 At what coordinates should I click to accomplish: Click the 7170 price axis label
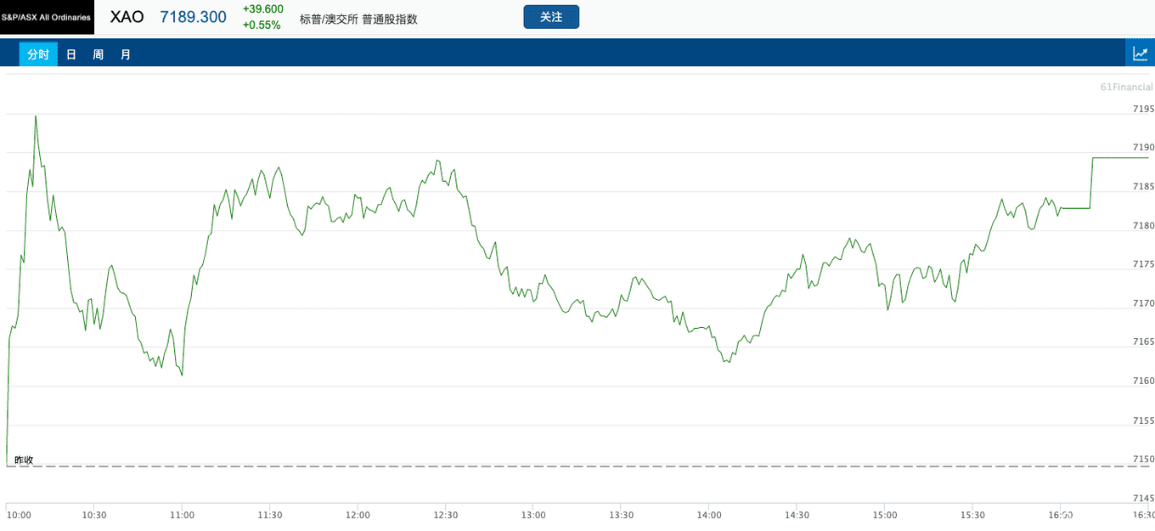click(1143, 303)
